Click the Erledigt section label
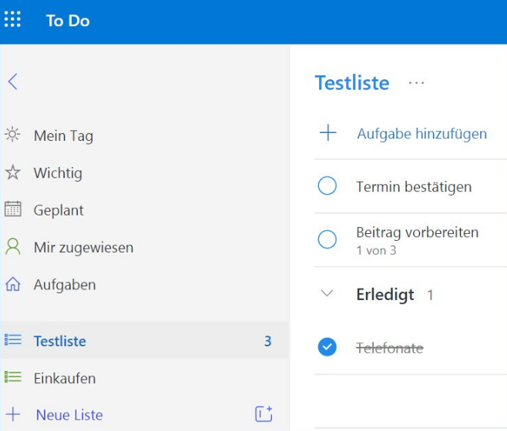The width and height of the screenshot is (507, 431). point(385,294)
